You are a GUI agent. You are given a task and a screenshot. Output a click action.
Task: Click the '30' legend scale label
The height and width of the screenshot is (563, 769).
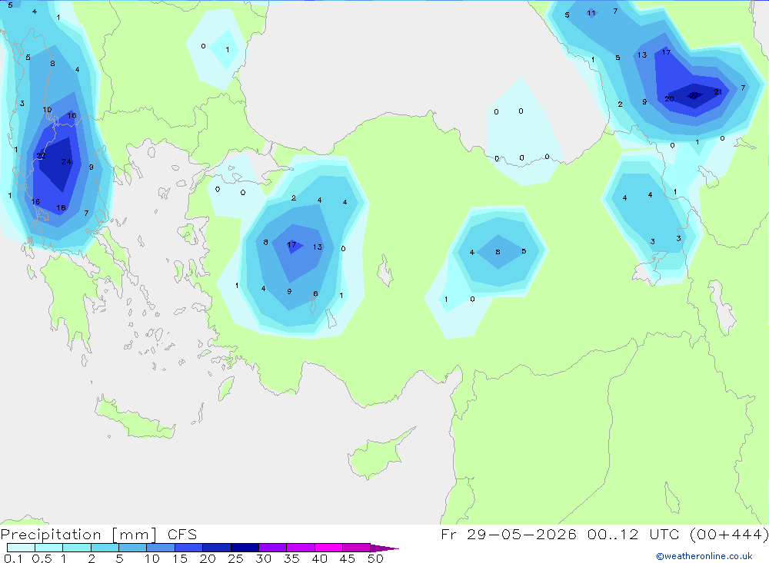tap(263, 558)
